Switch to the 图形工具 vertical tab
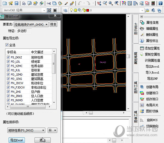Viewport: 164px width, 143px height. tap(136, 87)
